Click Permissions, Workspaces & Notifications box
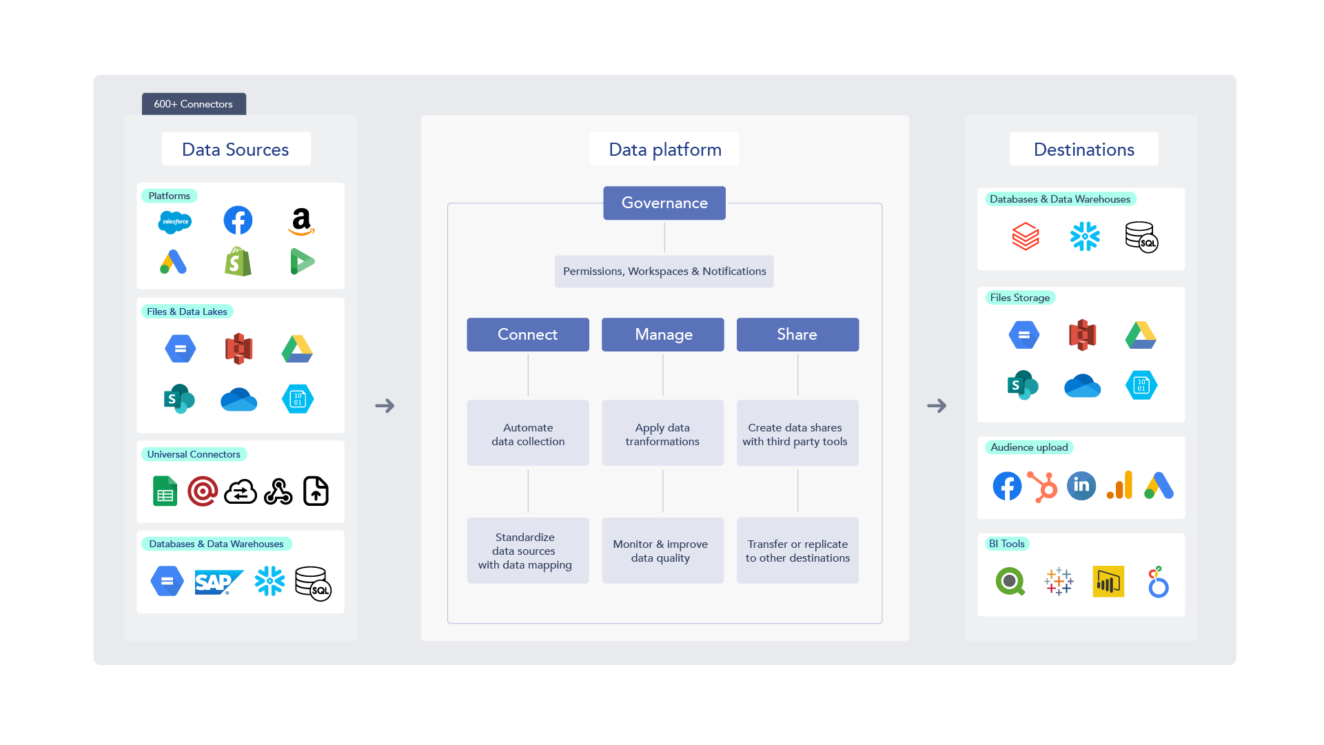The height and width of the screenshot is (745, 1324). [x=664, y=272]
